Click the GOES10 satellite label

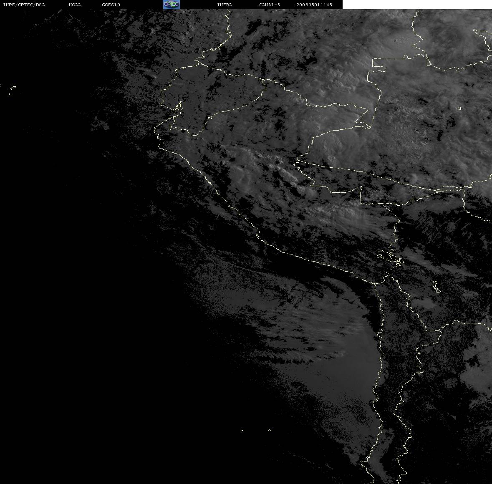coord(111,5)
